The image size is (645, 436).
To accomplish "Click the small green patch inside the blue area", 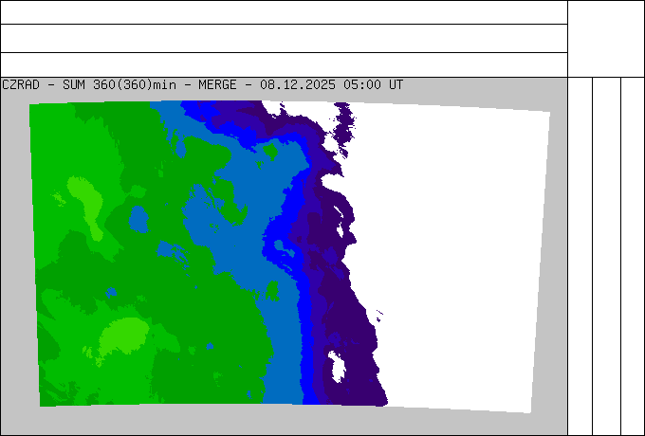I will 270,151.
